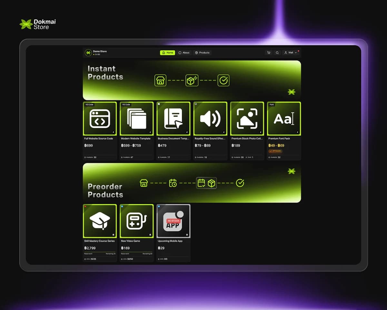Click the calendar icon in Preorder Products banner

pos(173,183)
